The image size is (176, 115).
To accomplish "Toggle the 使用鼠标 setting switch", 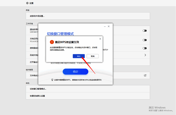I will click(x=145, y=48).
